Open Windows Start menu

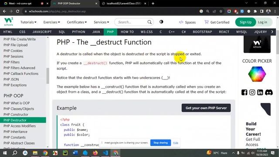pyautogui.click(x=5, y=153)
